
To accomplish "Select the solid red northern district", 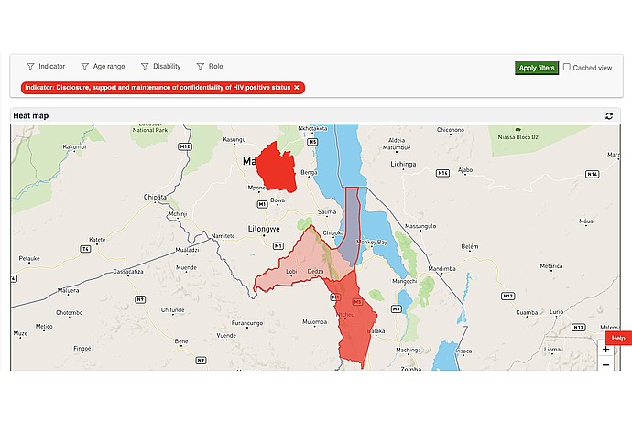I will click(277, 168).
